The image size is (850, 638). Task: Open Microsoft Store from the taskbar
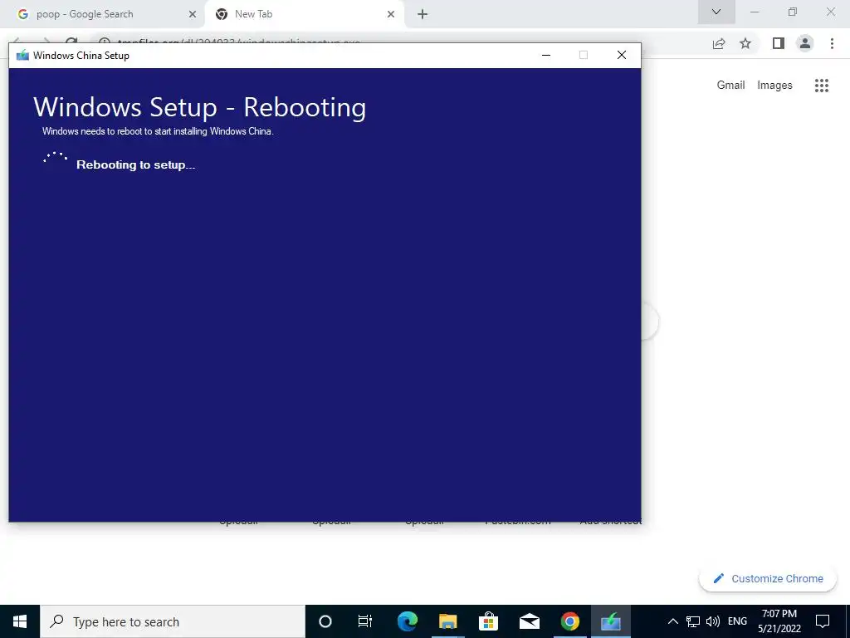488,621
